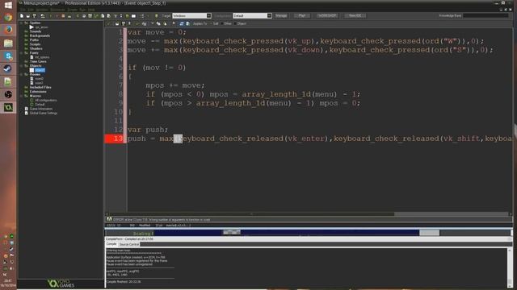Screen dimensions: 517x290
Task: Click the white create-sprite icon in main toolbar
Action: (133, 16)
